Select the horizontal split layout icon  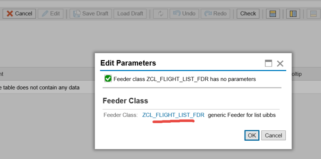pos(272,13)
